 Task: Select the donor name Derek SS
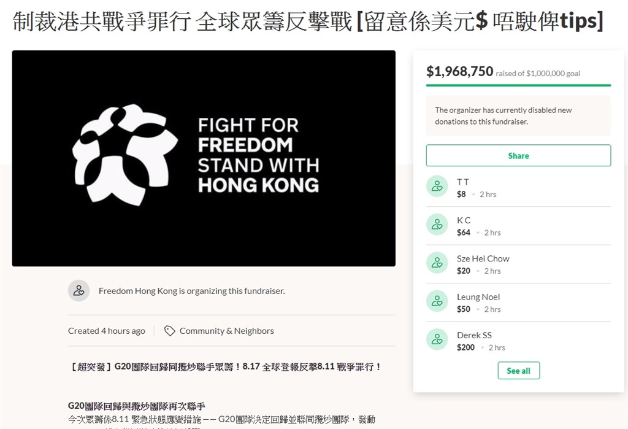474,335
